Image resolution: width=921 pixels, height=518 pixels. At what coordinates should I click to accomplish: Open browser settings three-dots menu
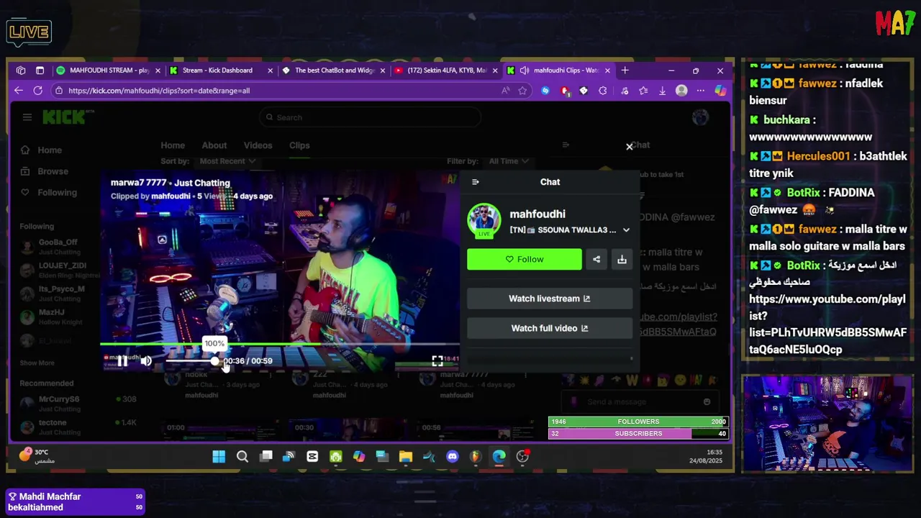pos(700,91)
